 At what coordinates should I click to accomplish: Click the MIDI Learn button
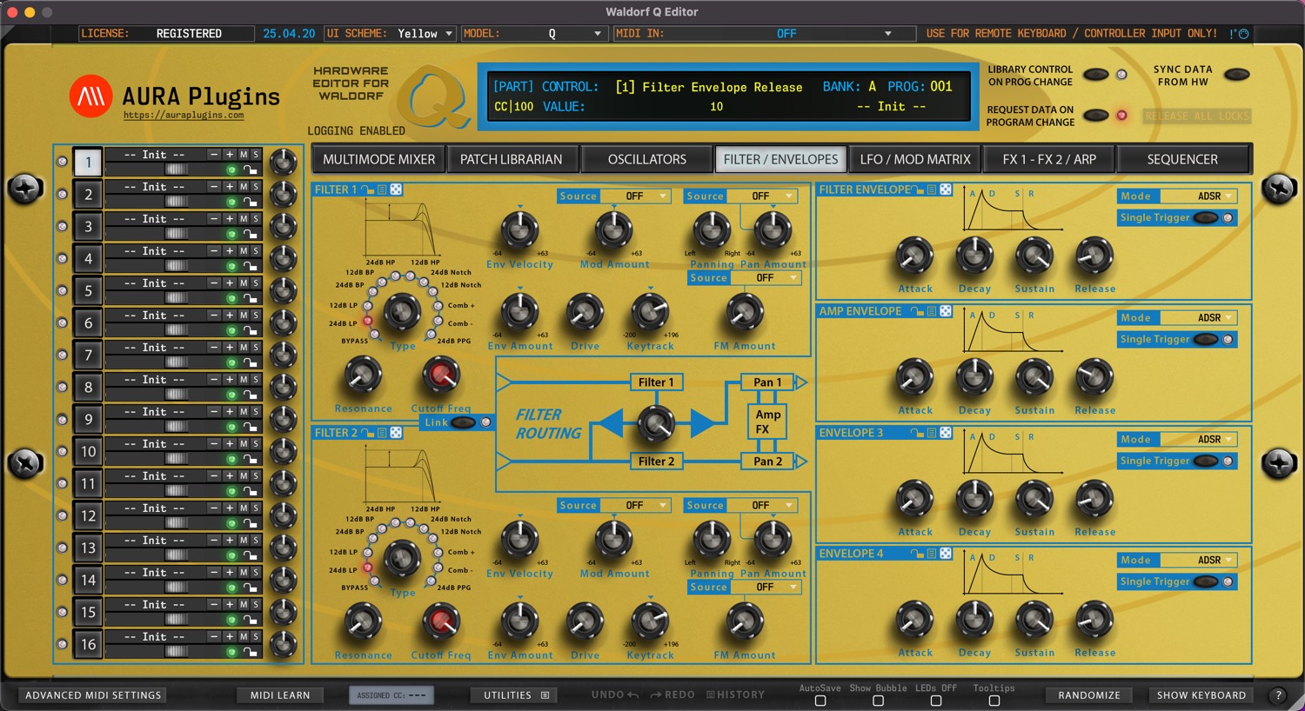pyautogui.click(x=280, y=694)
